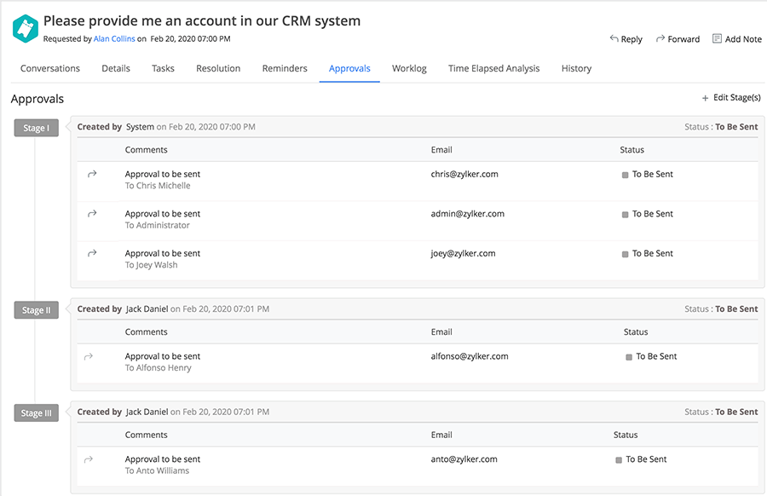Click plus icon beside Edit Stage(s)
Screen dimensions: 767x496
click(705, 98)
